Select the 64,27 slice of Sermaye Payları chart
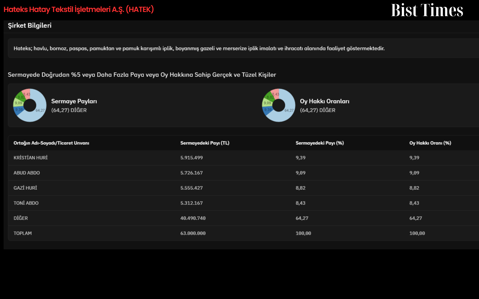Image resolution: width=479 pixels, height=299 pixels. pyautogui.click(x=40, y=110)
